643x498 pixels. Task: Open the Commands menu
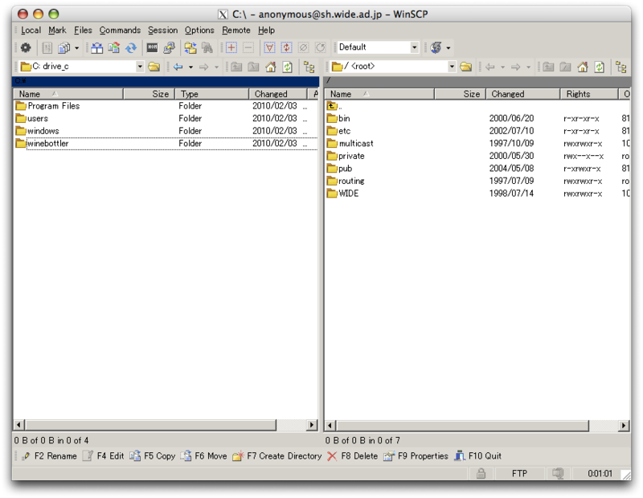pyautogui.click(x=120, y=31)
